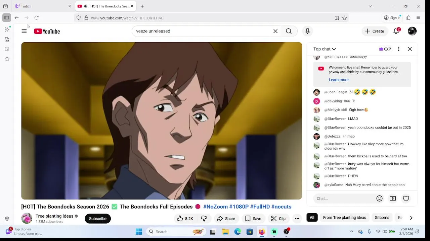
Task: Send a heart reaction in chat
Action: click(x=406, y=198)
